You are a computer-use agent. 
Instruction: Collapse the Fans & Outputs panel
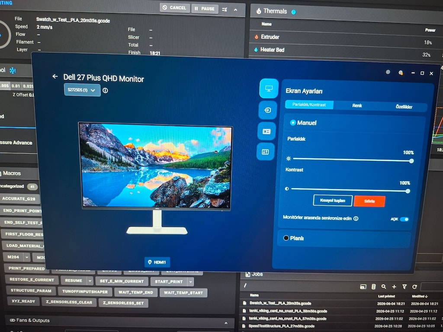tap(226, 323)
